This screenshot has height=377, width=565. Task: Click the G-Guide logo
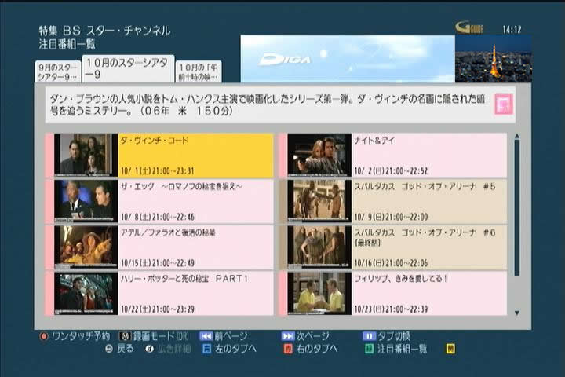(x=469, y=27)
